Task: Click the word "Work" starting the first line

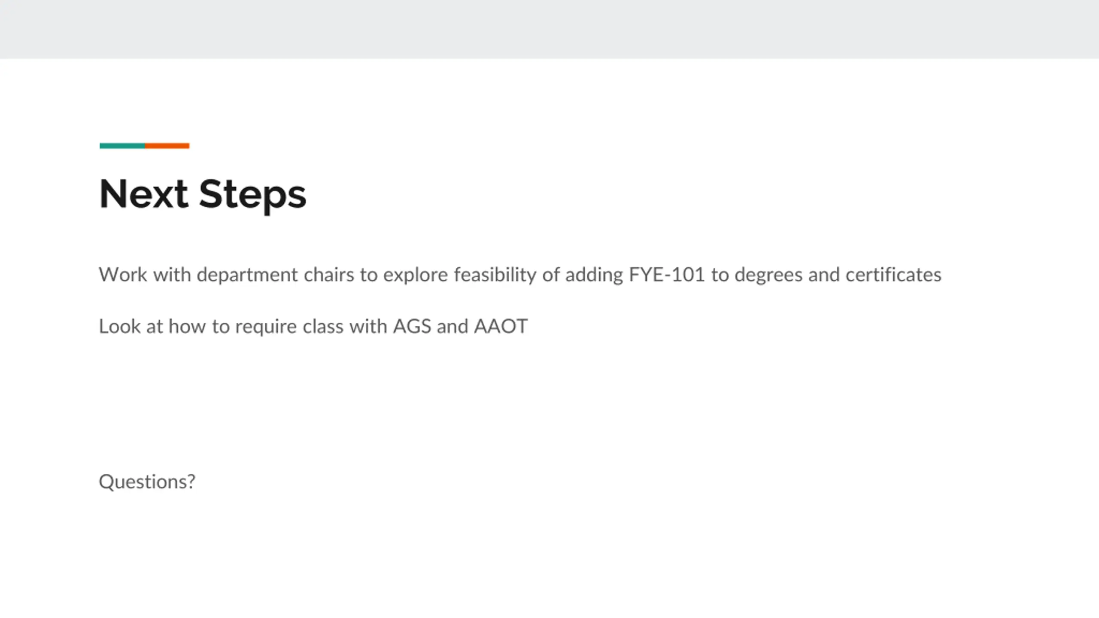Action: pos(123,275)
